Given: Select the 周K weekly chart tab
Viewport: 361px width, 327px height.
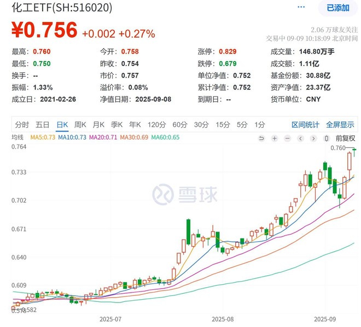Looking at the screenshot, I should (80, 125).
